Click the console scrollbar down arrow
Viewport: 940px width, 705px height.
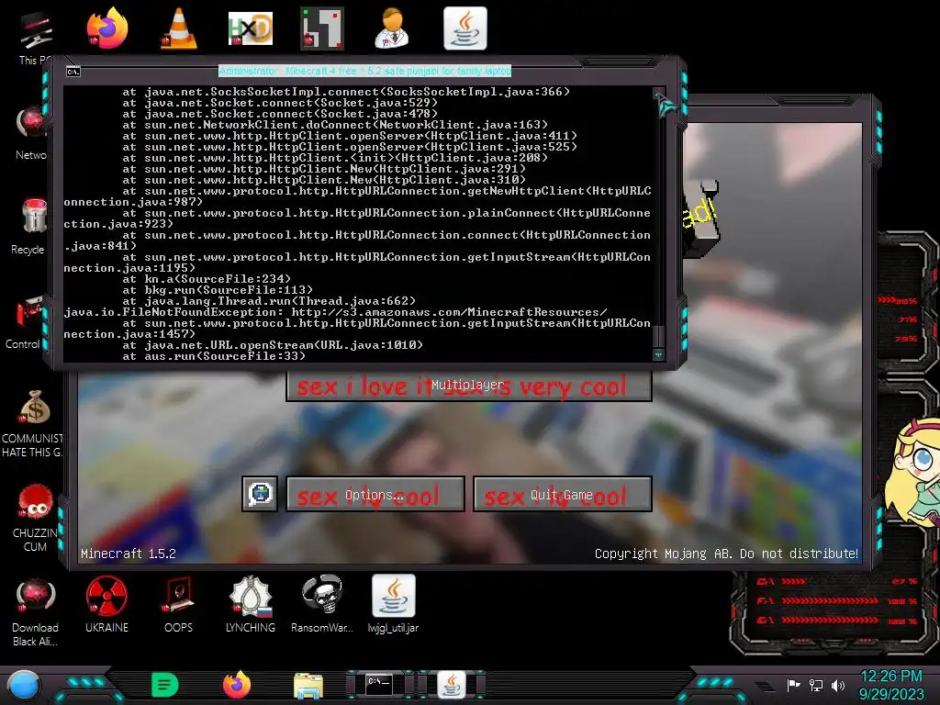(658, 355)
